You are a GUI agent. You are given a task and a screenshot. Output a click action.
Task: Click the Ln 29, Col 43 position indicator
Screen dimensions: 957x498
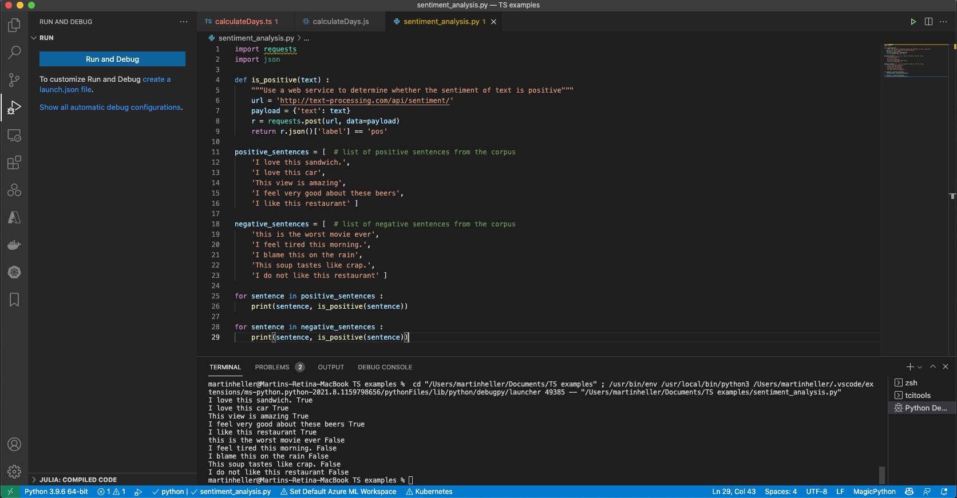pos(734,492)
